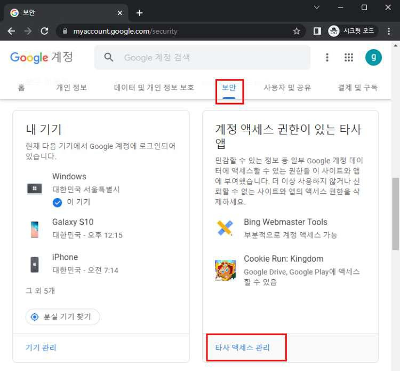Click the Cookie Run: Kingdom app icon
Screen dimensions: 400x371
click(225, 270)
